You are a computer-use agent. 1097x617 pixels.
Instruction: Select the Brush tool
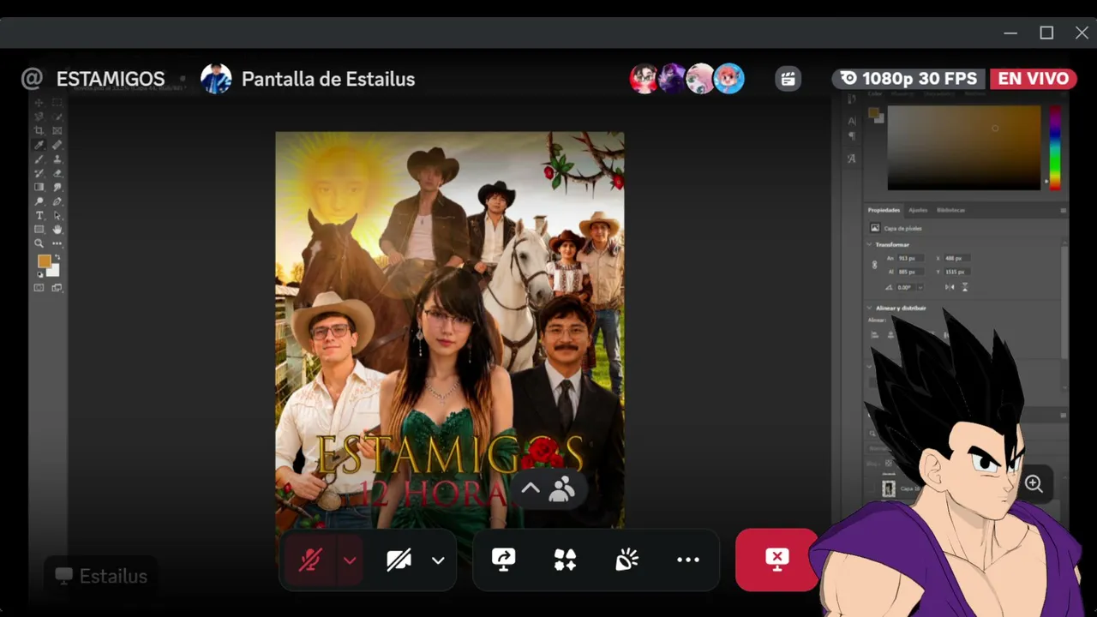(x=39, y=159)
